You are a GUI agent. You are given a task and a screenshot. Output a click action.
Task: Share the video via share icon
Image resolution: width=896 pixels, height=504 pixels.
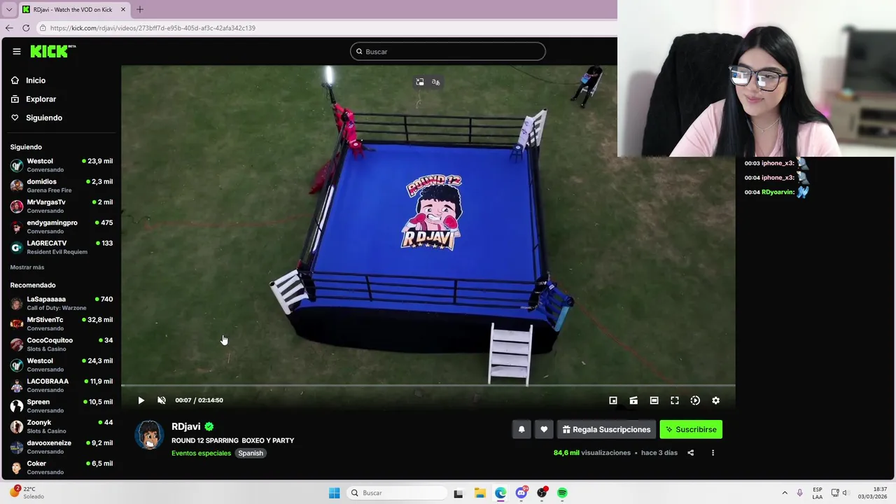click(x=691, y=453)
